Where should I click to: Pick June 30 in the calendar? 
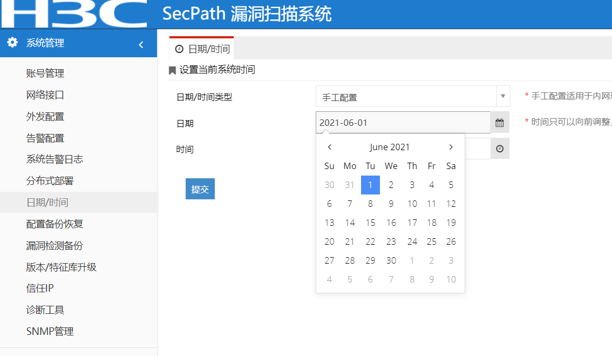(391, 260)
